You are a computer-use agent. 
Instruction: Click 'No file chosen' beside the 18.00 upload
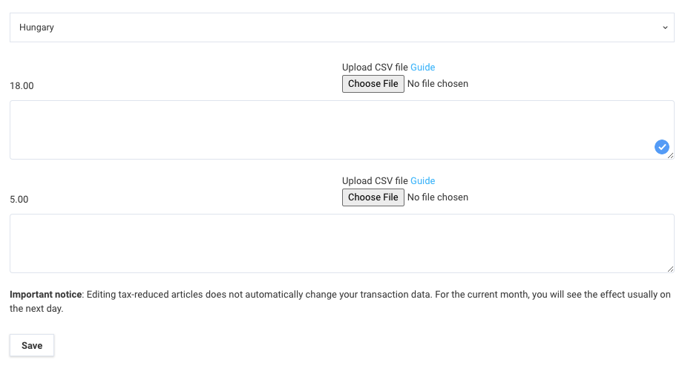(438, 84)
